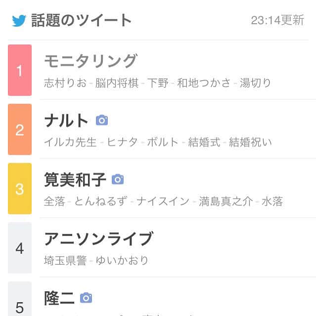
Task: Tap the イルカ先生 related keyword
Action: tap(70, 142)
